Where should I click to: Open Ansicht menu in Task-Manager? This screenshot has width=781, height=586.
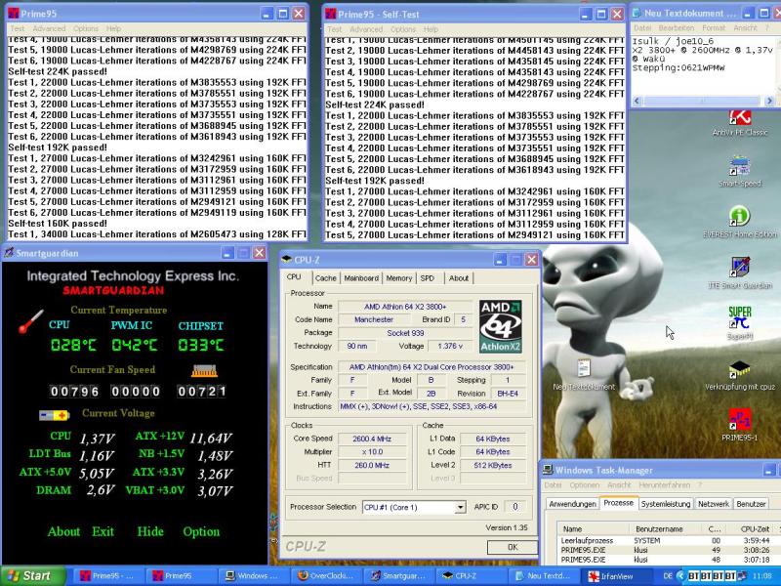[620, 484]
